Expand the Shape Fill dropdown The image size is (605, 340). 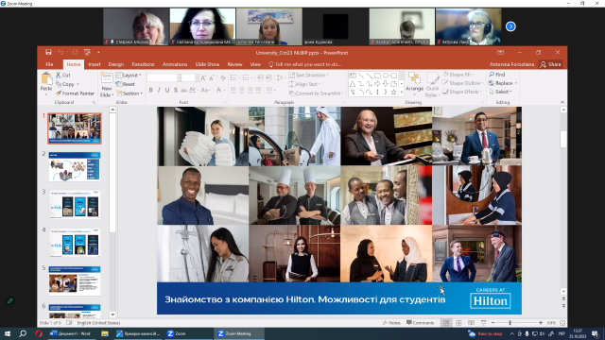458,75
